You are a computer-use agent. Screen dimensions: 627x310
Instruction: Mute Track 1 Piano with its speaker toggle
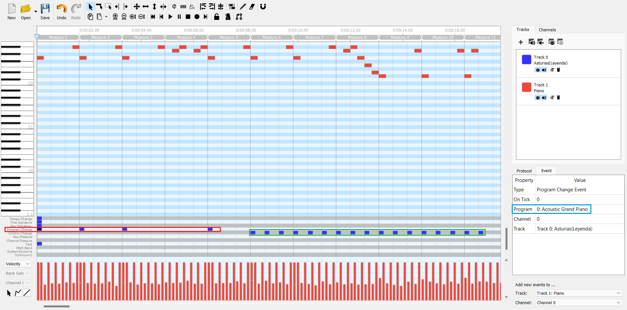click(544, 97)
